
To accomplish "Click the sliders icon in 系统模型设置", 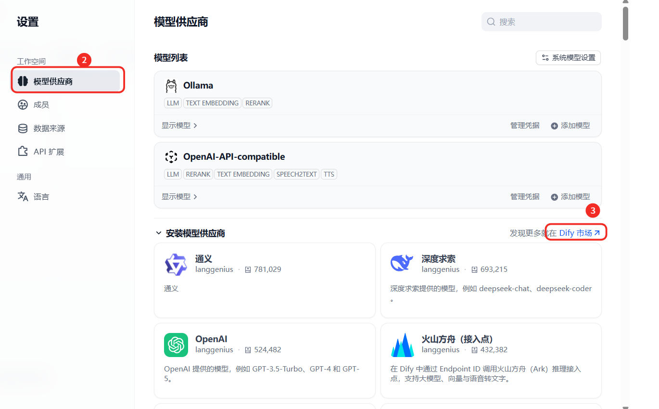I will click(x=545, y=58).
